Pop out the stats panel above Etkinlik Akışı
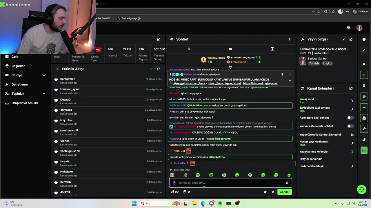Screen dimensions: 371x208 pos(159,39)
